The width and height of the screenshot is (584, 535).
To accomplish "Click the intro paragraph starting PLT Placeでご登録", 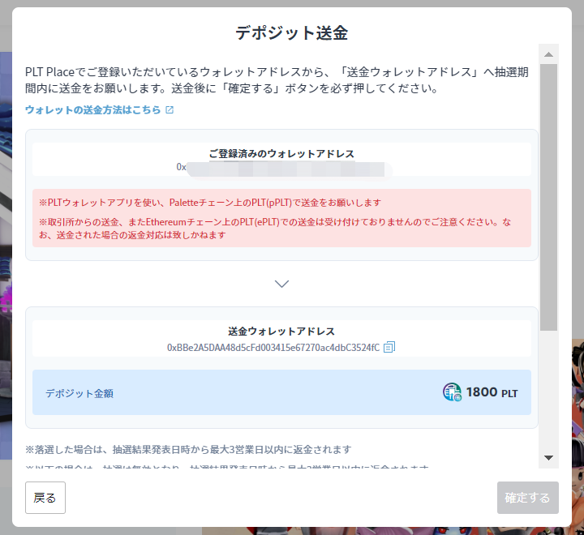I will click(x=277, y=80).
